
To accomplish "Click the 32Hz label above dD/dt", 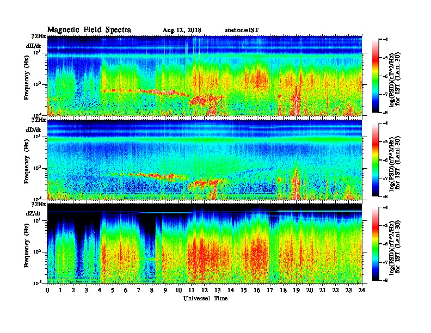I will 39,120.
